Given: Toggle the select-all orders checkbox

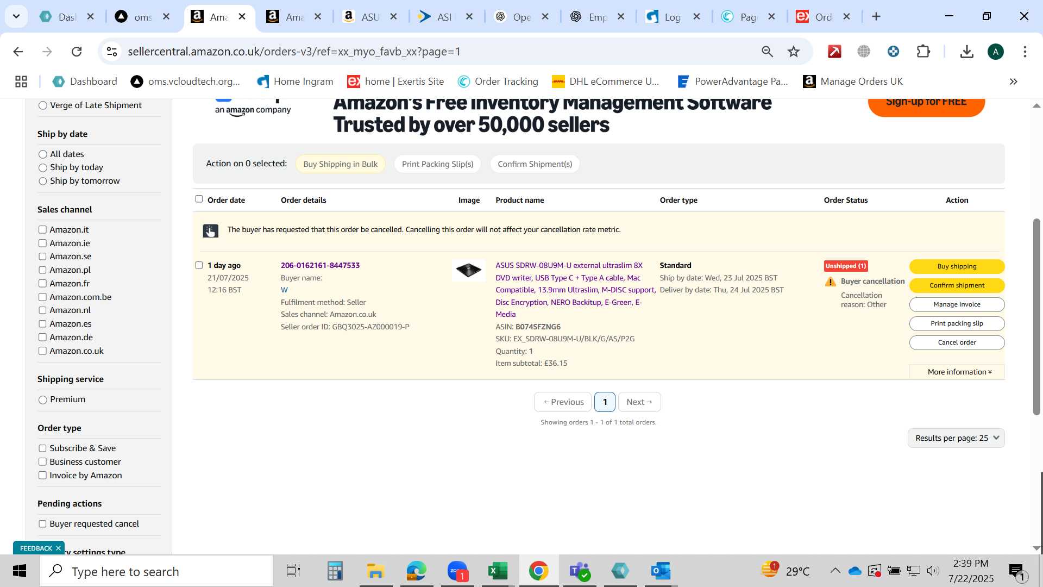Looking at the screenshot, I should [x=199, y=199].
